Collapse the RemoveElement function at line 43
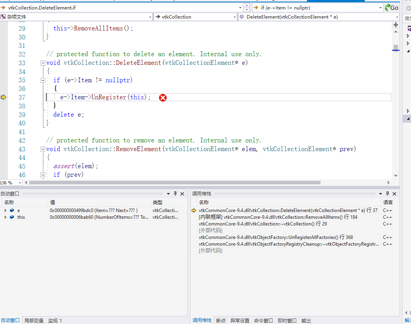 click(x=43, y=149)
